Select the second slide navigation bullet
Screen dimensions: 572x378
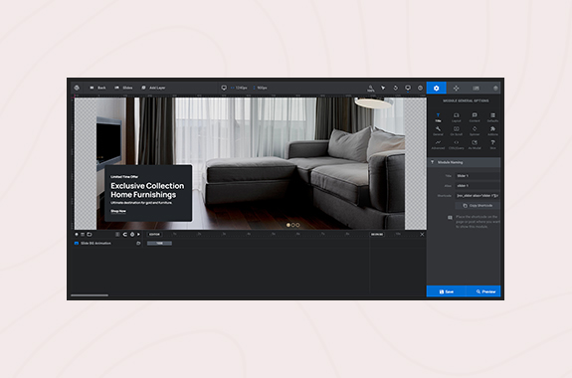pyautogui.click(x=292, y=225)
